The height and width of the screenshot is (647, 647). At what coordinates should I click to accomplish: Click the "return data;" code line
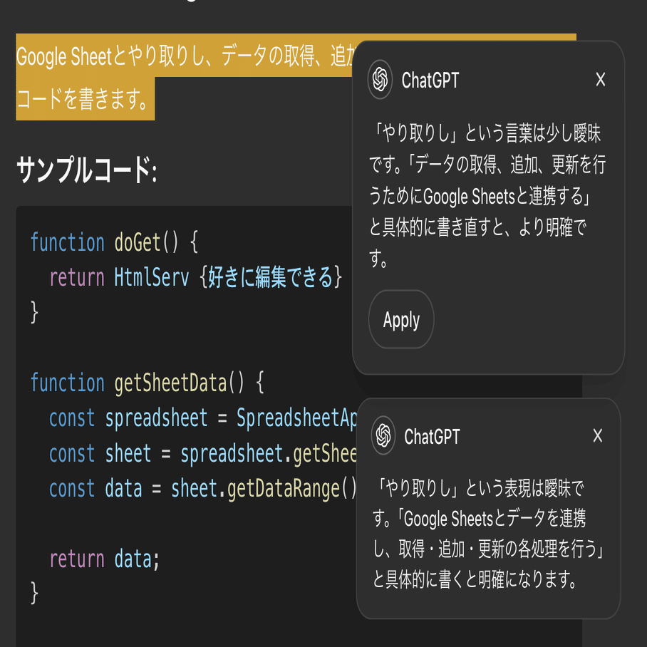click(x=104, y=559)
